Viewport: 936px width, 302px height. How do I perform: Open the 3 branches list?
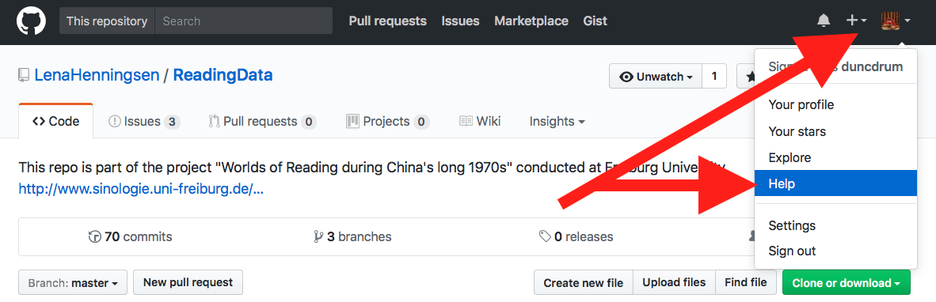coord(352,236)
